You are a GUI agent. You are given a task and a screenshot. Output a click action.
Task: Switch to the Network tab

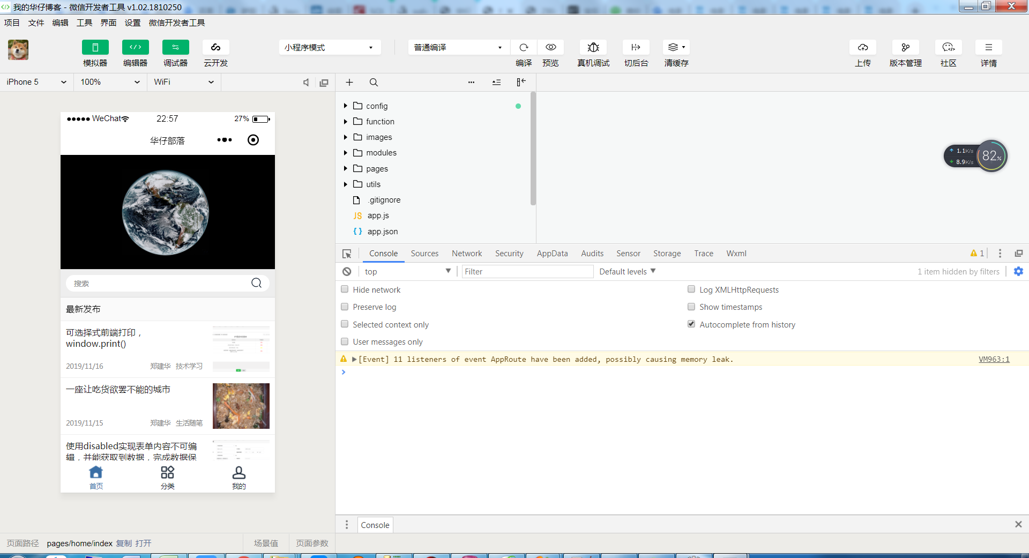coord(467,254)
